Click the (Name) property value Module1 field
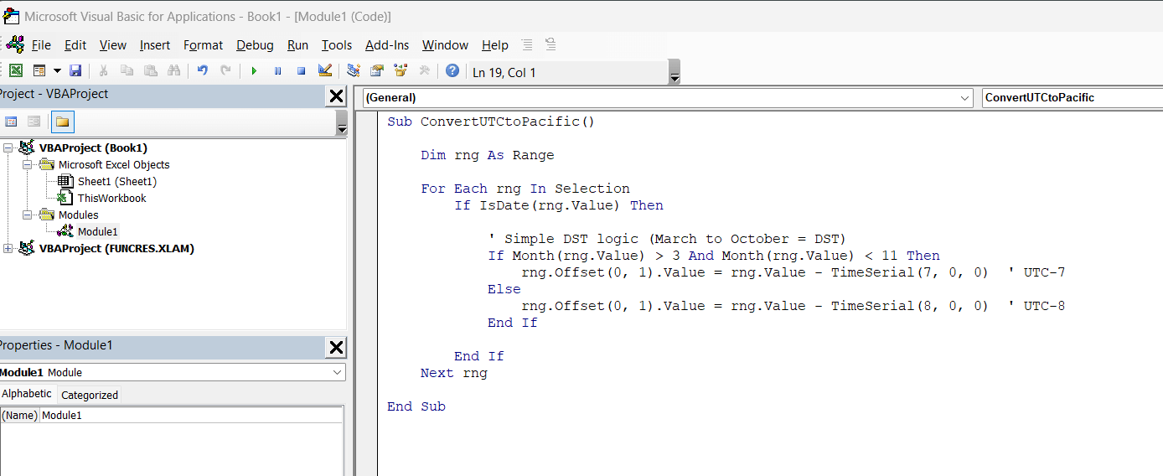This screenshot has height=476, width=1163. 191,415
